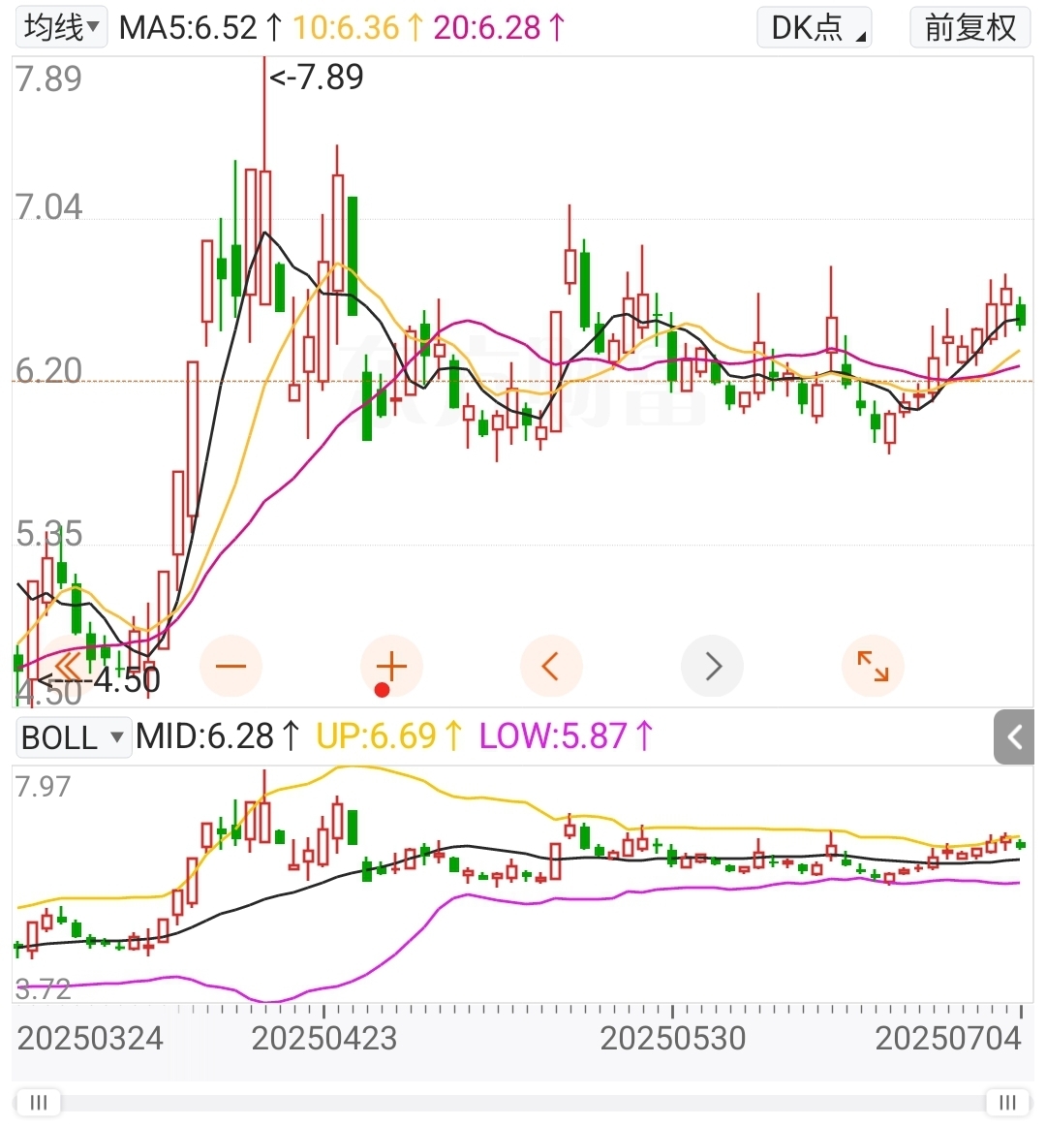Grab right handle of time range slider
This screenshot has height=1126, width=1046.
[1007, 1102]
